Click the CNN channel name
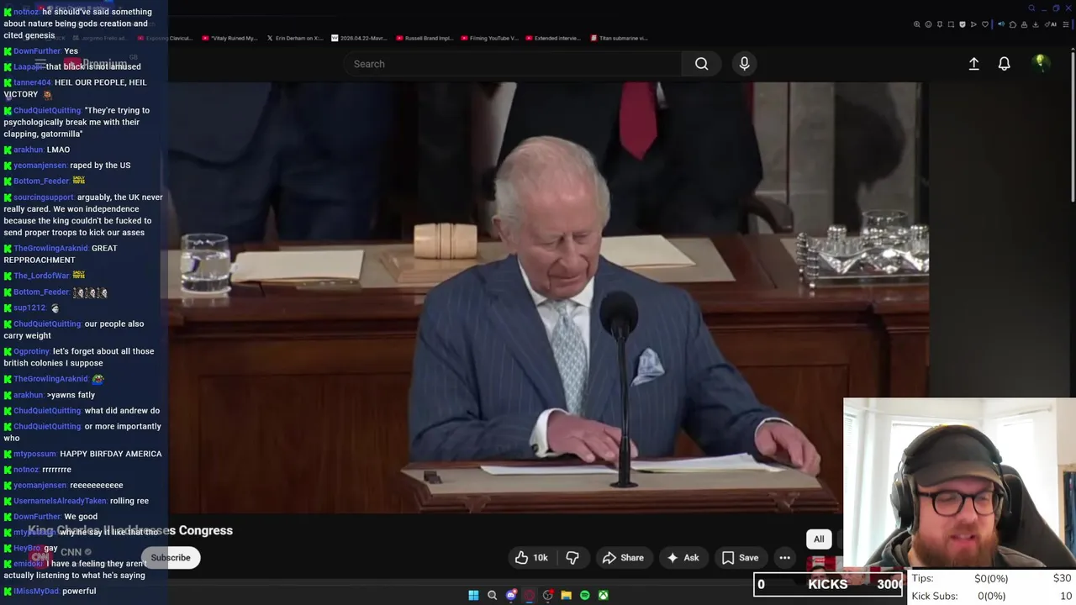The height and width of the screenshot is (605, 1076). (71, 552)
